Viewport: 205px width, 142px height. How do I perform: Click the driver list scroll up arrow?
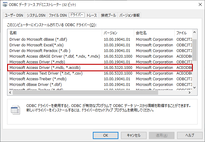point(194,32)
